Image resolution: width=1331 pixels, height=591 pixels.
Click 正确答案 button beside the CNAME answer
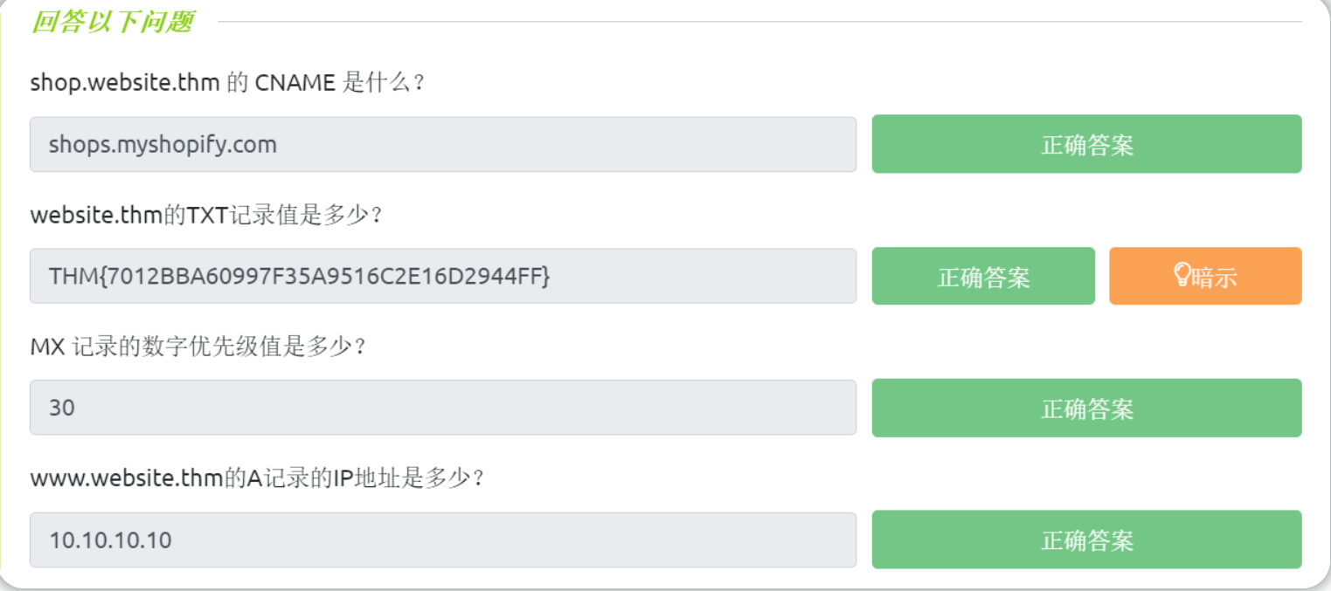[x=1086, y=144]
